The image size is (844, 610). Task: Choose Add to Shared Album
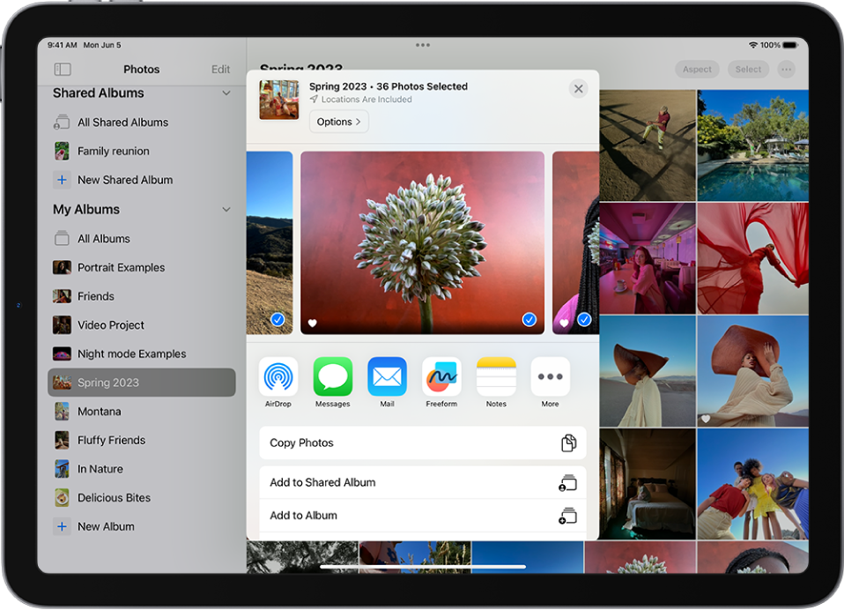(422, 482)
